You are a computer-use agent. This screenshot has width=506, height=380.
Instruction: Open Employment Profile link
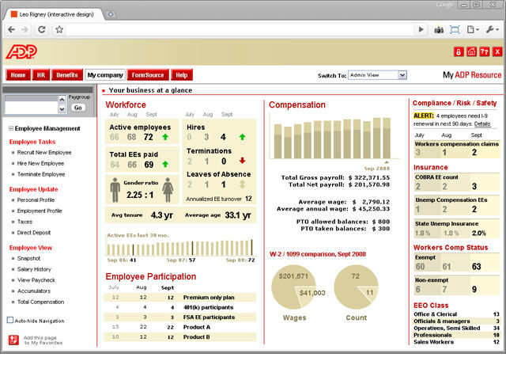pyautogui.click(x=40, y=211)
